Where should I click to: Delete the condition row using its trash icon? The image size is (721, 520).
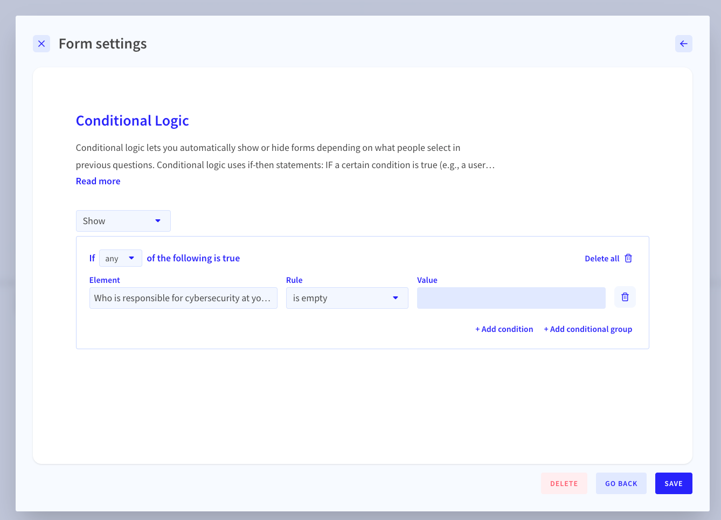625,297
